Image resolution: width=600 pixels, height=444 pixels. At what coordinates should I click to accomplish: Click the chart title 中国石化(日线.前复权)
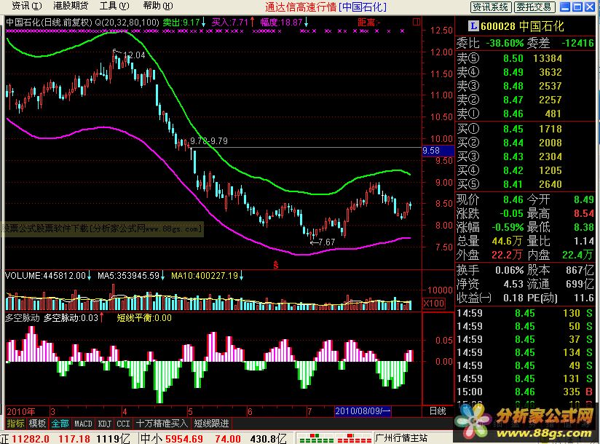[x=49, y=22]
